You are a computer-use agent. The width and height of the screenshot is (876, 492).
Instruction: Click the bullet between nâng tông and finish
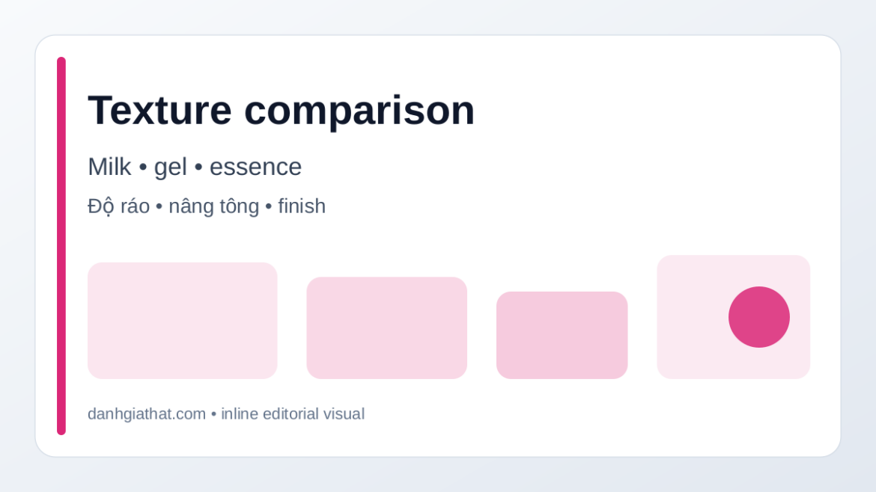[269, 207]
